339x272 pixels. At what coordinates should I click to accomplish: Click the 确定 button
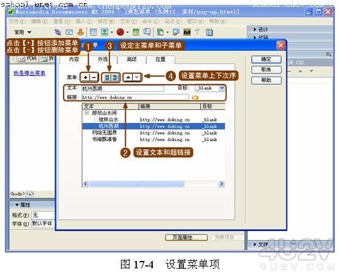[266, 59]
